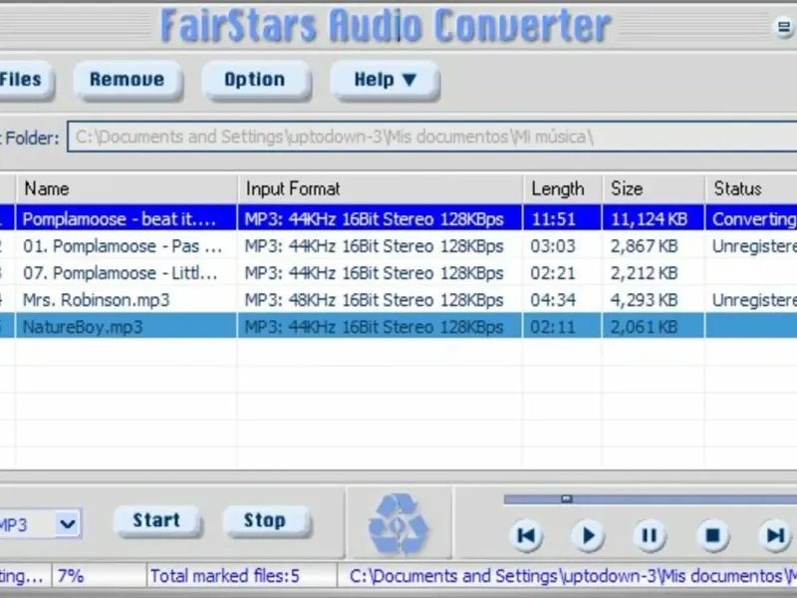Click the 03:03 length cell
Image resolution: width=797 pixels, height=598 pixels.
tap(562, 246)
